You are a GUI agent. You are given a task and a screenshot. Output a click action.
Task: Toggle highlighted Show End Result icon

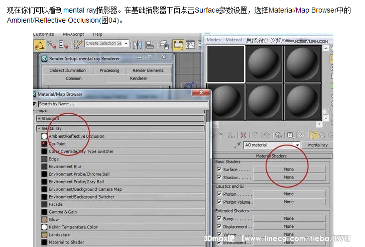coord(314,135)
